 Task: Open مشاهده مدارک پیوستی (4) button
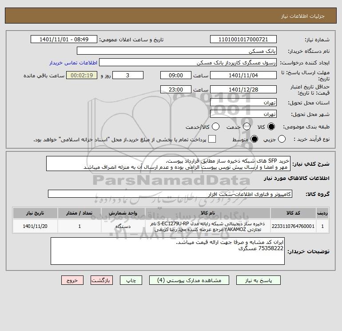189,280
